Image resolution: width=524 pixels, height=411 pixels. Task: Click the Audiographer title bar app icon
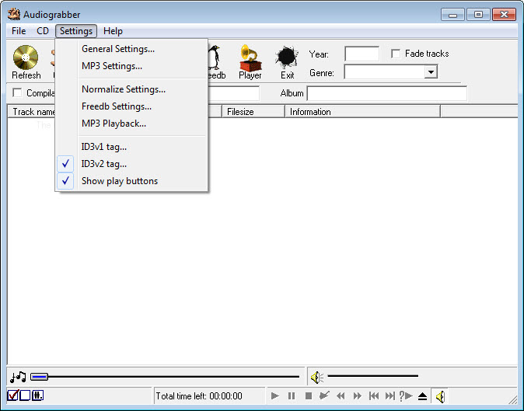pyautogui.click(x=14, y=14)
